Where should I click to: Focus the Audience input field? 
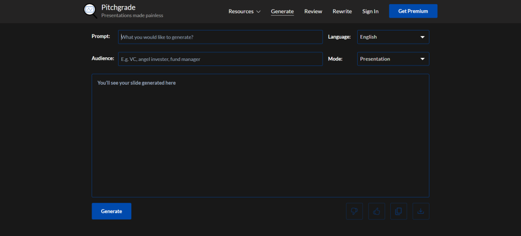click(x=220, y=59)
